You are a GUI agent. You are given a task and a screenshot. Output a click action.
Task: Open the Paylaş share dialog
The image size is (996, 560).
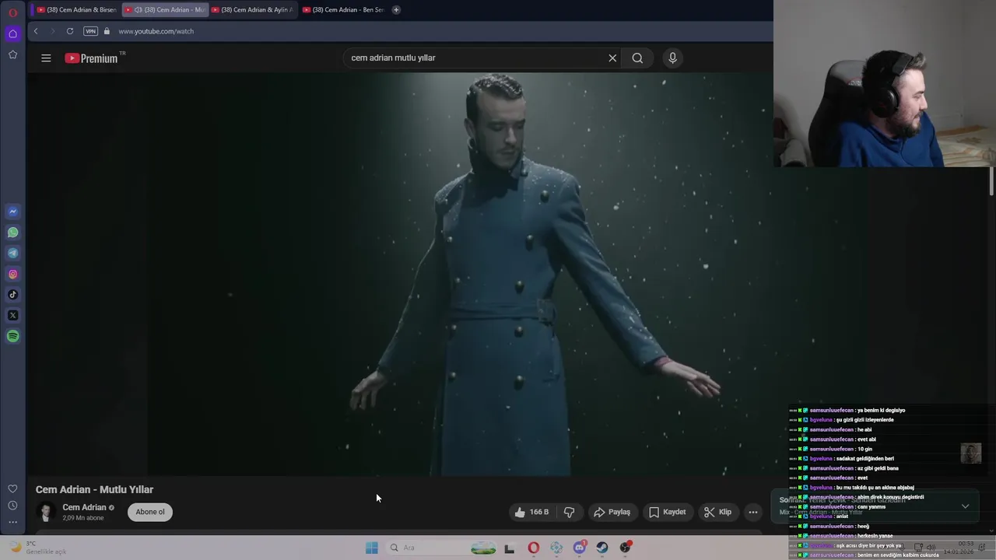[612, 512]
